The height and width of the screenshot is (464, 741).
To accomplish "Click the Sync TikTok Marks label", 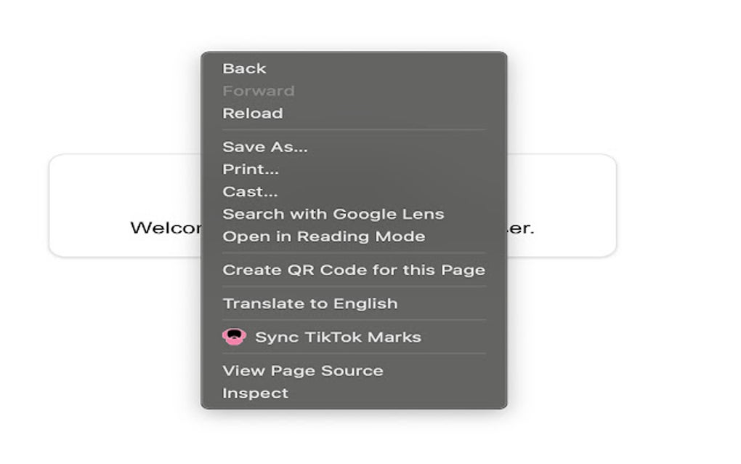I will (338, 337).
